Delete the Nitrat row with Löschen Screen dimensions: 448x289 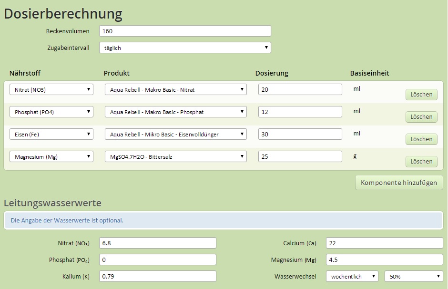click(421, 94)
